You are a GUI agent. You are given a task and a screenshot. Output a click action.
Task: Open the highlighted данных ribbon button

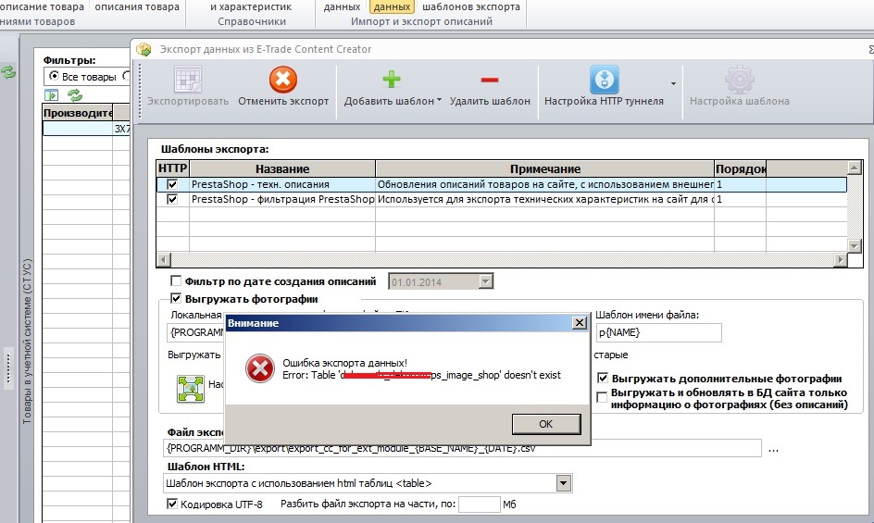pyautogui.click(x=392, y=6)
